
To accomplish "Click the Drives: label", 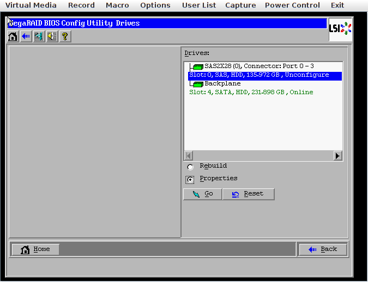I will pos(197,53).
